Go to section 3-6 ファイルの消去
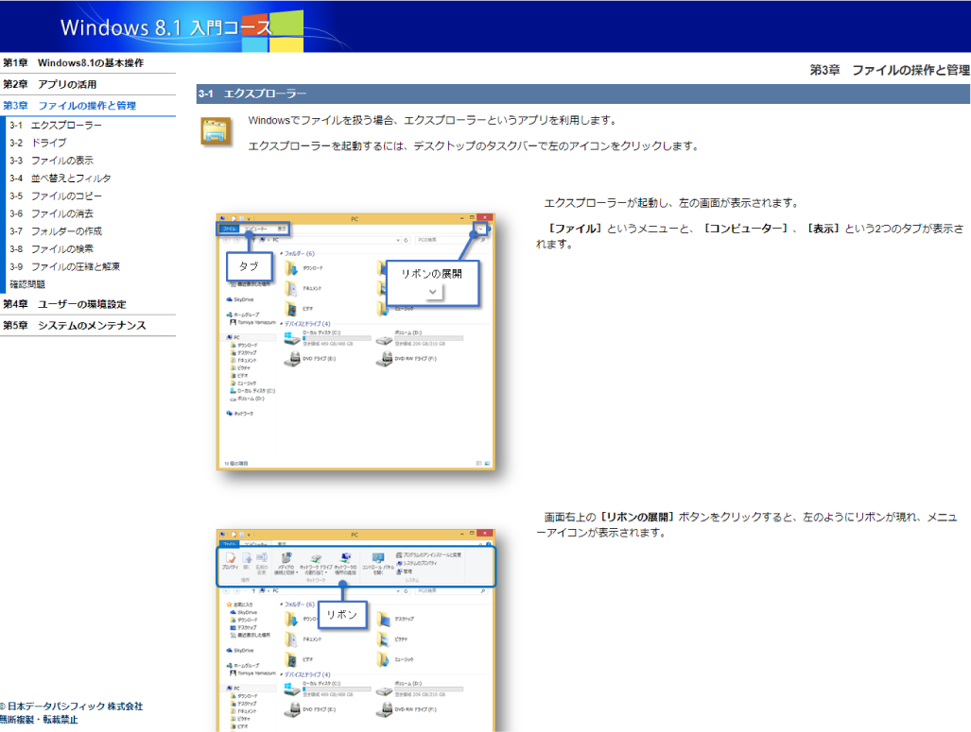971x732 pixels. click(51, 213)
